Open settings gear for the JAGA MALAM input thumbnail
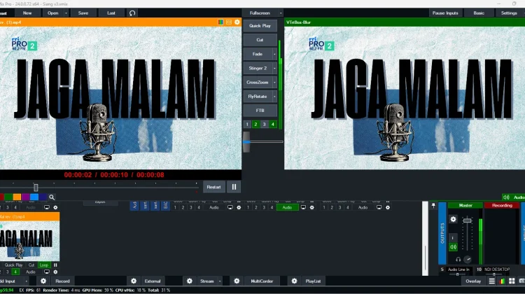The height and width of the screenshot is (294, 525). (55, 272)
